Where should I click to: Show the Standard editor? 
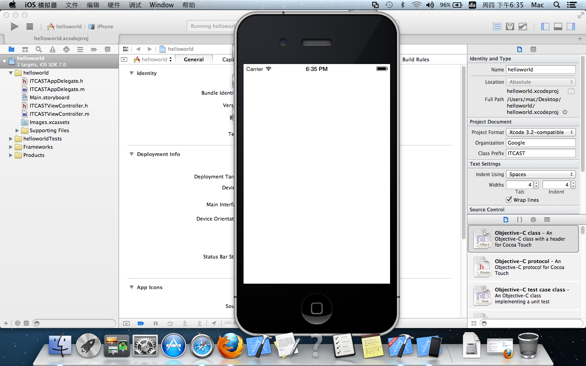(x=497, y=27)
